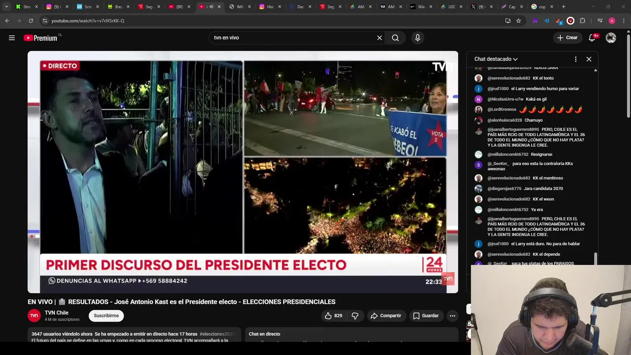Open more actions three-dot menu under video
Screen dimensions: 631x355
point(452,316)
